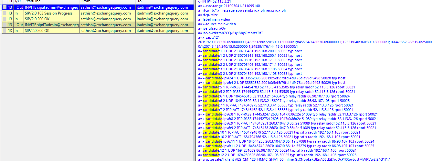Click candidate:7 1 TCP-ACT relay line

pyautogui.click(x=276, y=105)
